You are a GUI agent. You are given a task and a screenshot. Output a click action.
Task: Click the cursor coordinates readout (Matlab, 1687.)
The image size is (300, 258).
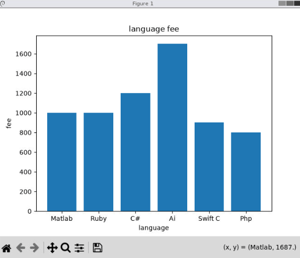pos(260,247)
